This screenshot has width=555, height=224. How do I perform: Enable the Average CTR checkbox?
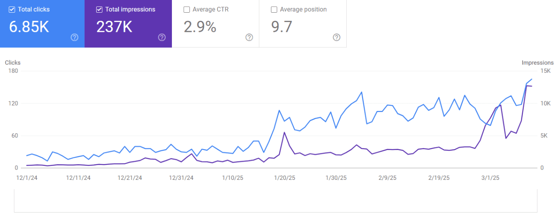[x=187, y=9]
